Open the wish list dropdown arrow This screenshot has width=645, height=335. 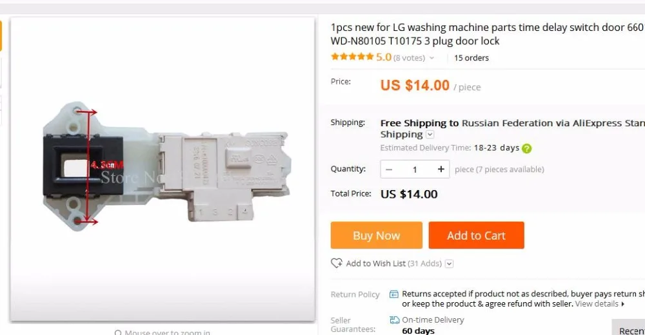pos(450,263)
